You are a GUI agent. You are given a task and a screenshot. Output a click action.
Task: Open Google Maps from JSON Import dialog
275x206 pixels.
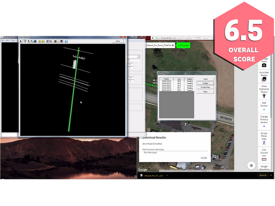(205, 87)
